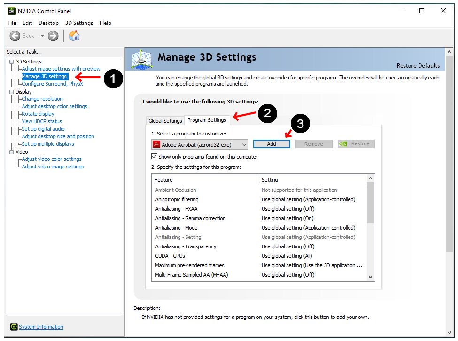The image size is (458, 341).
Task: Click the Restore Defaults link
Action: pos(418,66)
